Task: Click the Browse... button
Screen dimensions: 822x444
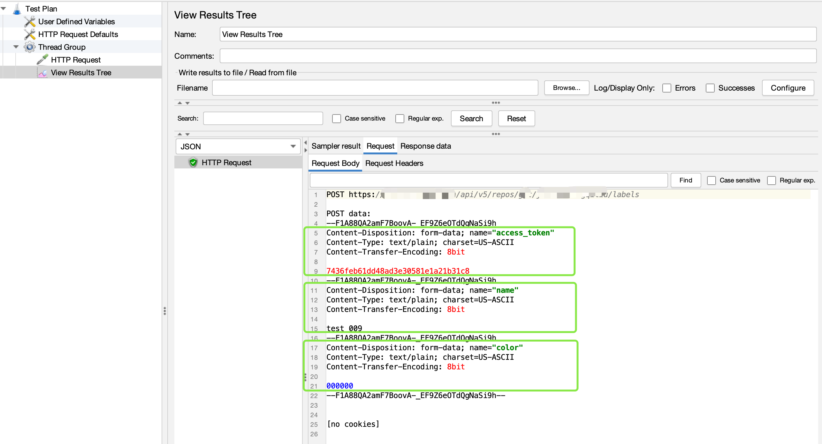Action: (567, 88)
